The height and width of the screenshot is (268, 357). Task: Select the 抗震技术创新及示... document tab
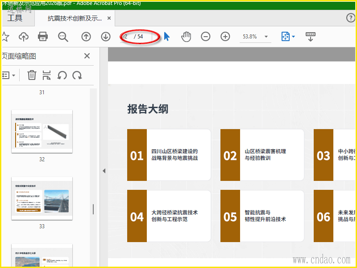[75, 18]
